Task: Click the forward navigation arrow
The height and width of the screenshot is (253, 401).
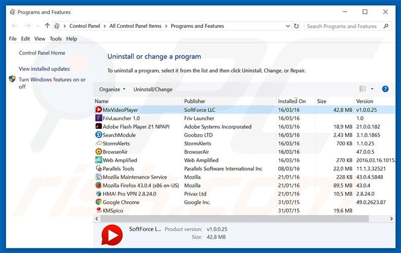Action: tap(27, 26)
